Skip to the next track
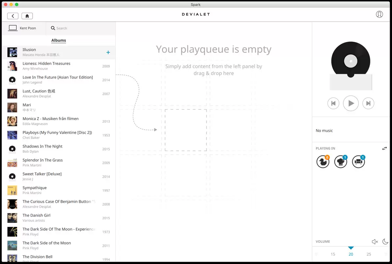 pyautogui.click(x=368, y=103)
